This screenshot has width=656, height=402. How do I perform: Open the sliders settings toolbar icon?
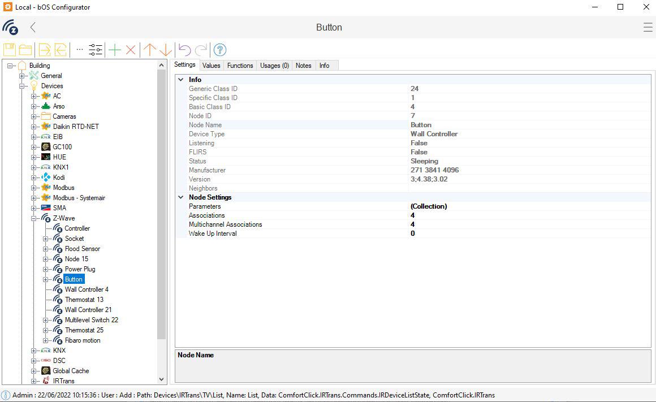tap(96, 50)
